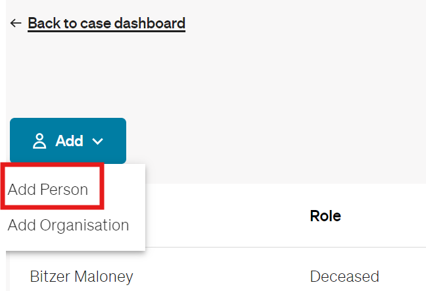
Task: Choose Add Person from the menu
Action: [x=48, y=190]
